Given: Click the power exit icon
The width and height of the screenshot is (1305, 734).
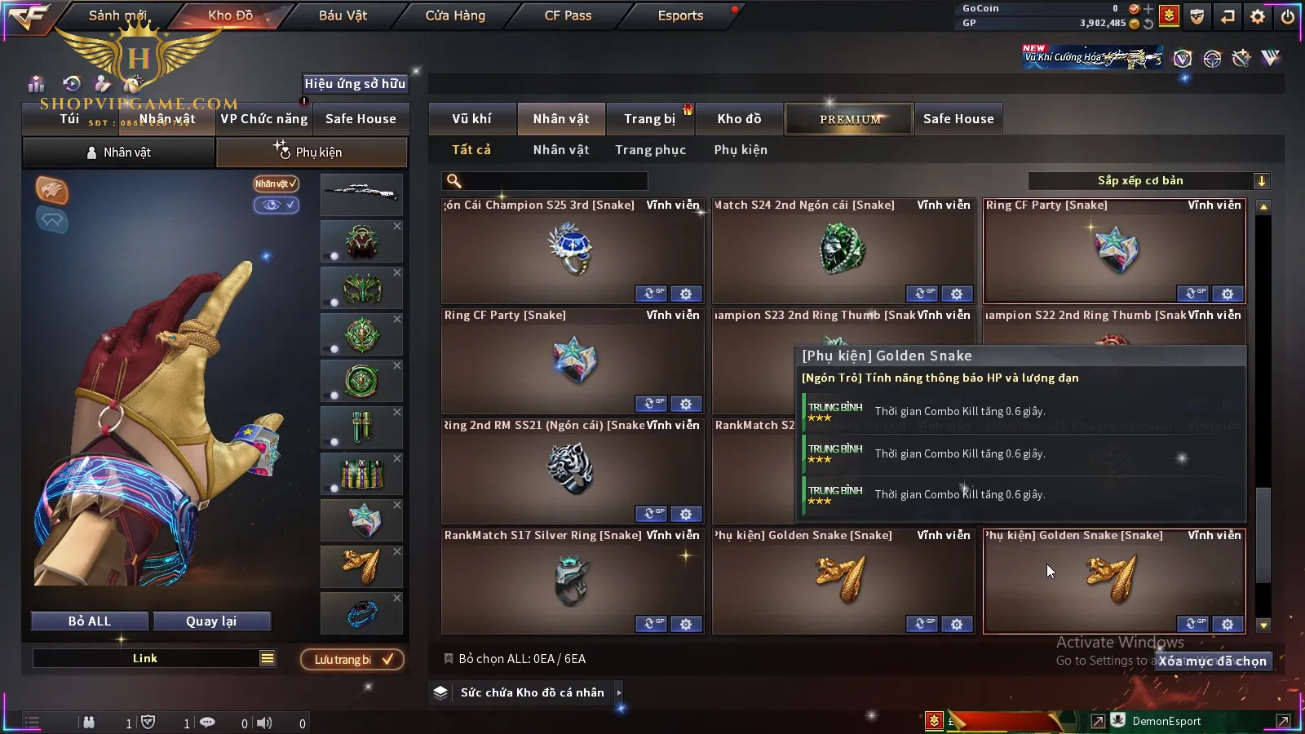Looking at the screenshot, I should coord(1288,15).
